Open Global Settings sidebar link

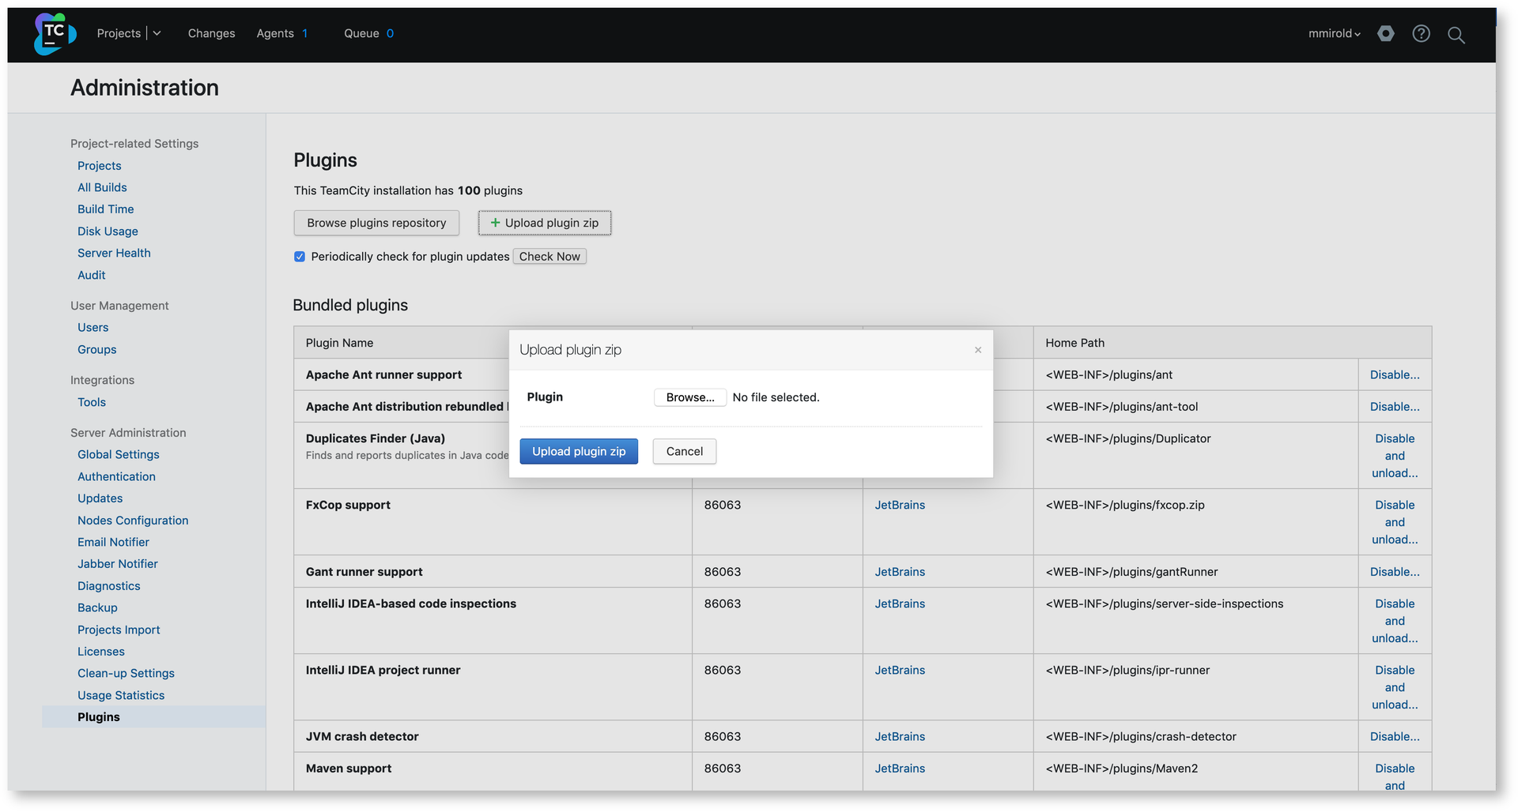point(119,455)
